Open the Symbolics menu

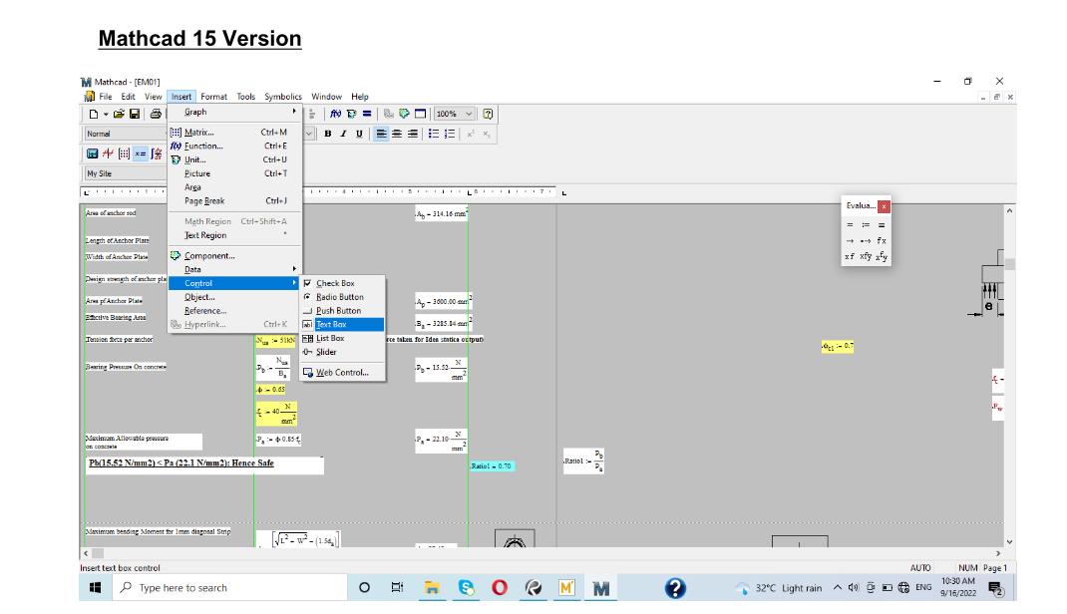coord(284,96)
